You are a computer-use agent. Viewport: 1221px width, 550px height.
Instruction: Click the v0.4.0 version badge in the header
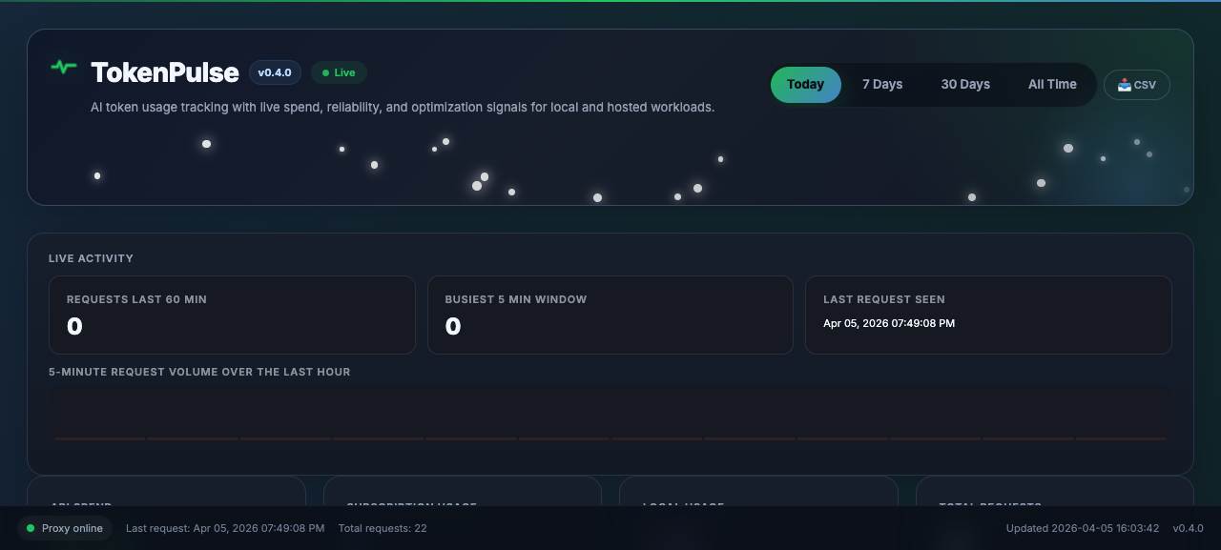pos(275,71)
